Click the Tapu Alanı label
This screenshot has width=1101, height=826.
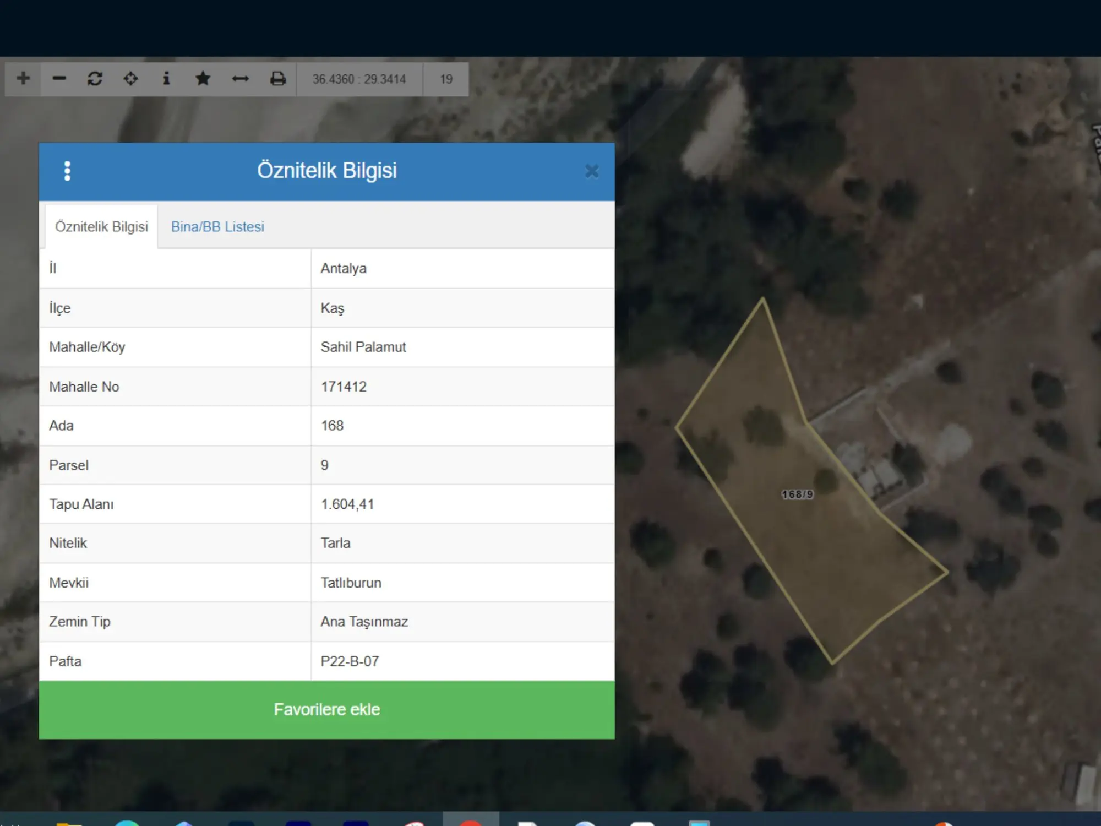point(81,504)
